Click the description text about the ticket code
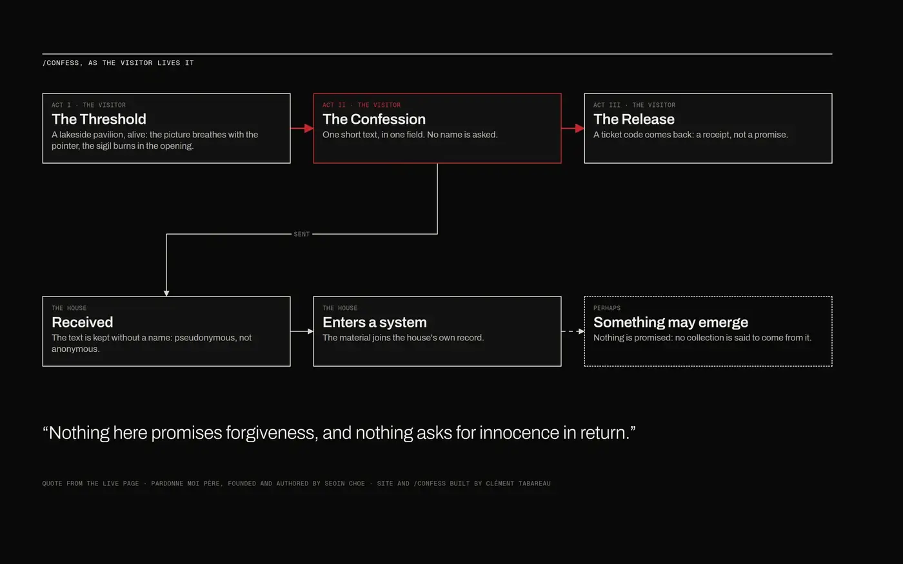The image size is (903, 564). pyautogui.click(x=690, y=135)
